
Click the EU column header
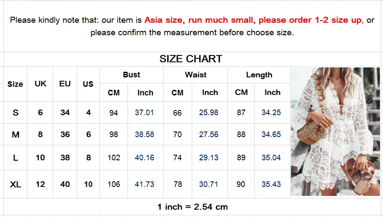click(x=65, y=84)
